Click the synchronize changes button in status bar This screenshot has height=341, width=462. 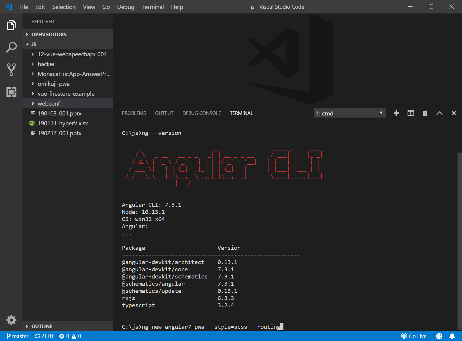pos(44,336)
